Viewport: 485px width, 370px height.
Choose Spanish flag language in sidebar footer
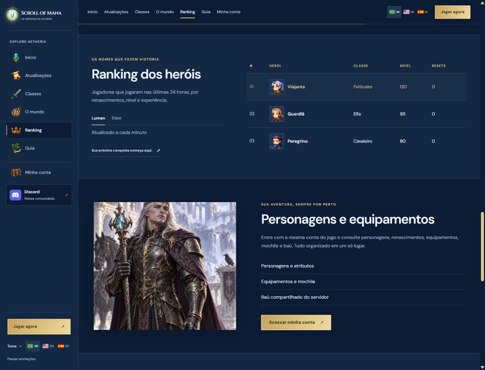(x=63, y=346)
